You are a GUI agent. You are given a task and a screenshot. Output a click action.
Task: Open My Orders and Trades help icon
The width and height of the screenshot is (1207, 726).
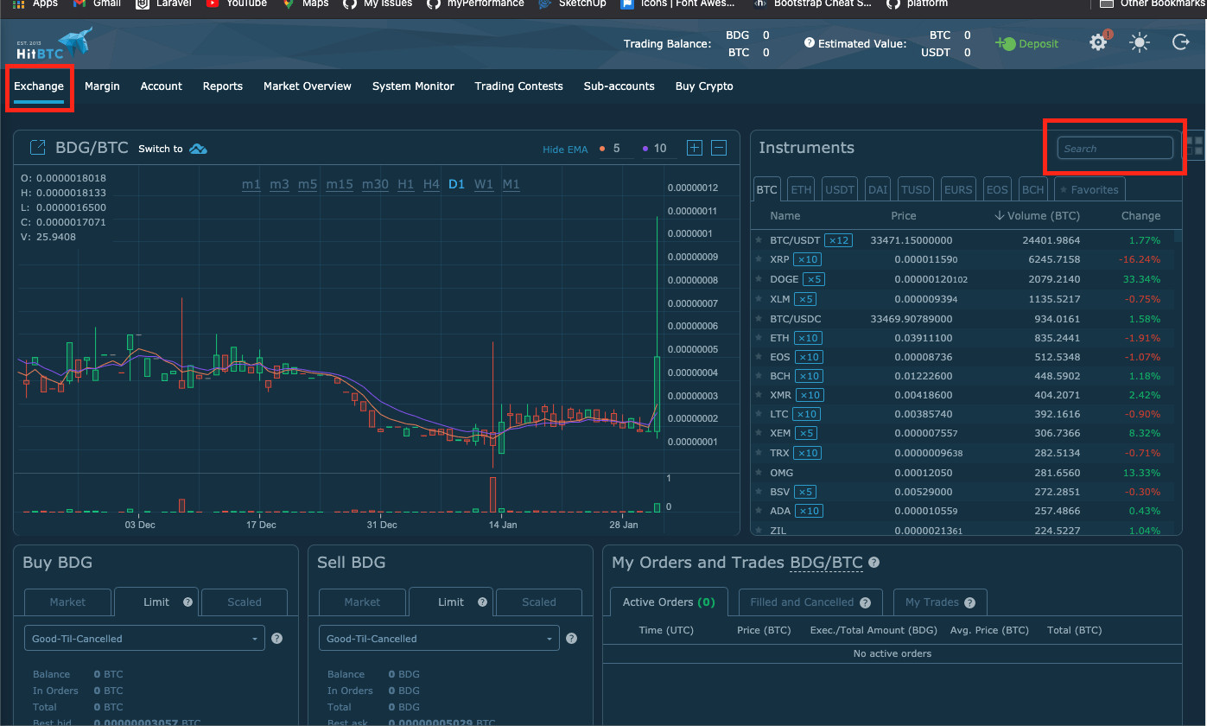coord(873,563)
